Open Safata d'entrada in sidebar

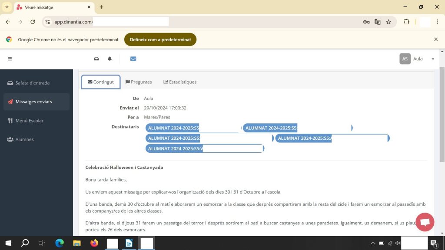32,83
